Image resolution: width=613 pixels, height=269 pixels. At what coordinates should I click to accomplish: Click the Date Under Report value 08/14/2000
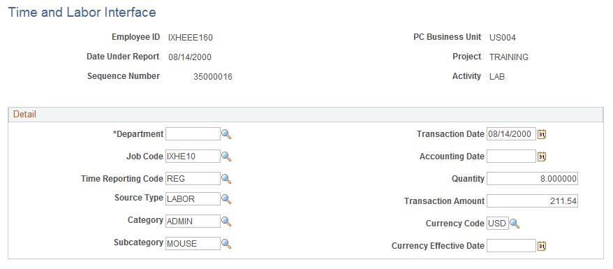(x=190, y=57)
